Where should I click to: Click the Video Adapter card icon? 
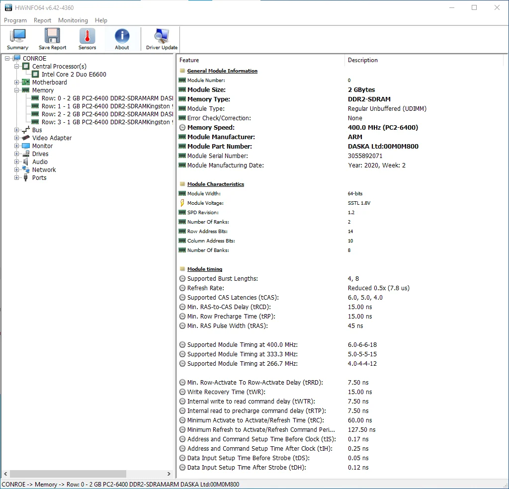click(x=26, y=138)
